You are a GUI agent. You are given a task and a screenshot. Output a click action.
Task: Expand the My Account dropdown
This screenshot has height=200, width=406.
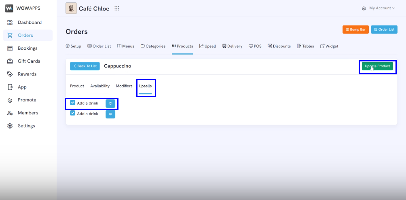pos(382,8)
